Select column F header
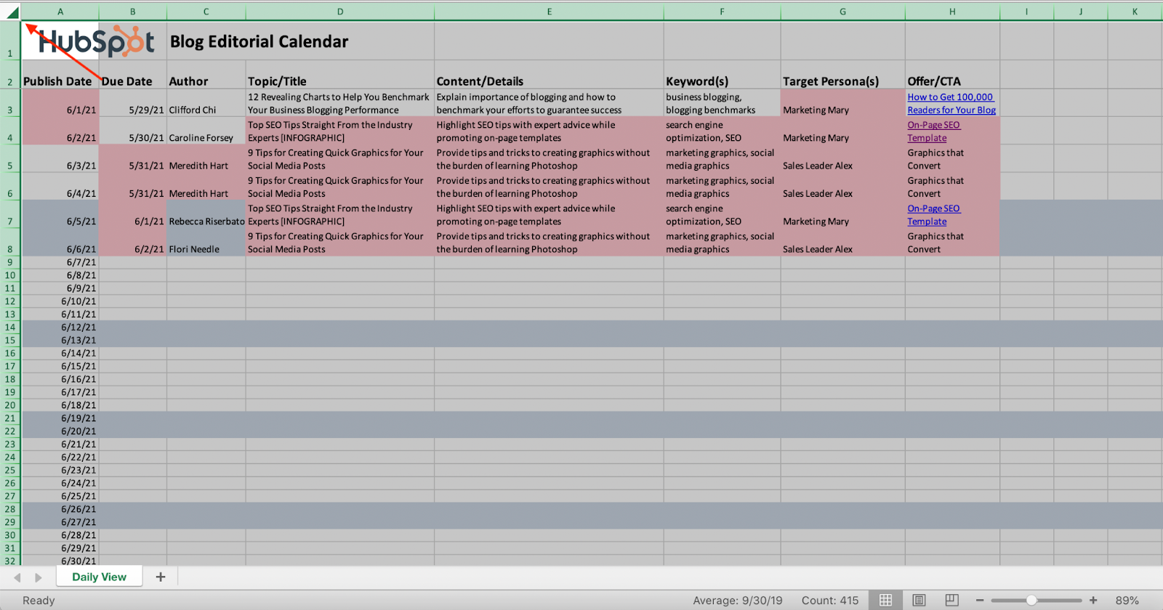 723,12
